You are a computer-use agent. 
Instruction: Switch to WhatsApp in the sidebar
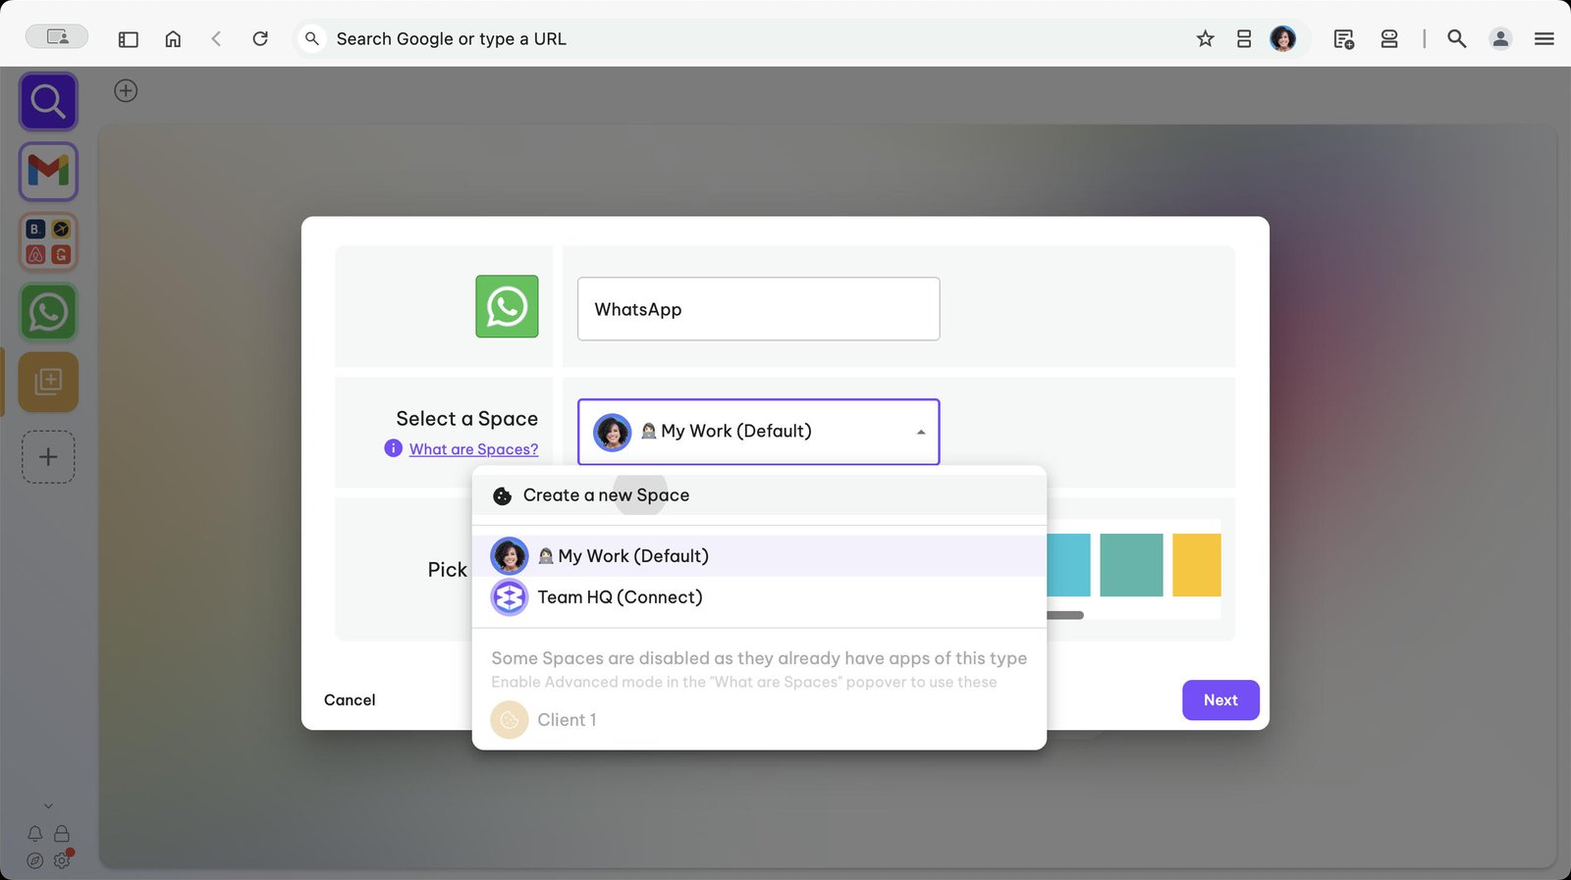(x=48, y=312)
